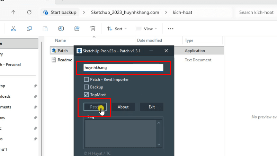Open the About button in patcher dialog
The image size is (277, 156).
click(123, 107)
